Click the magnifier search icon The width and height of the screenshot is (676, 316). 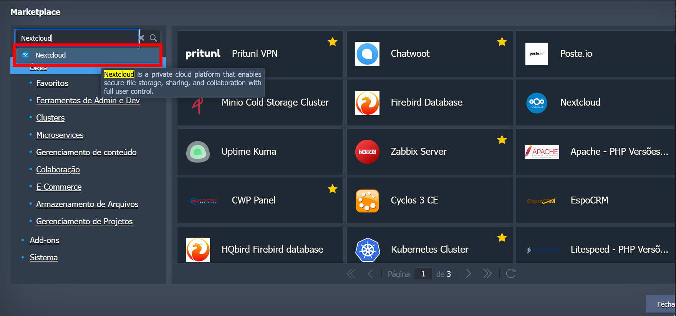(x=153, y=38)
